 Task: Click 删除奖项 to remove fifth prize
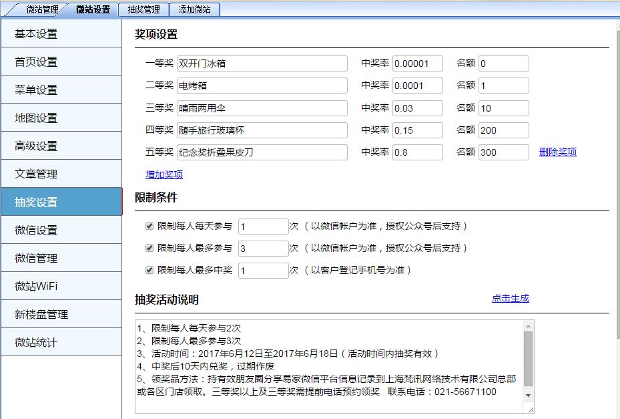click(x=559, y=152)
